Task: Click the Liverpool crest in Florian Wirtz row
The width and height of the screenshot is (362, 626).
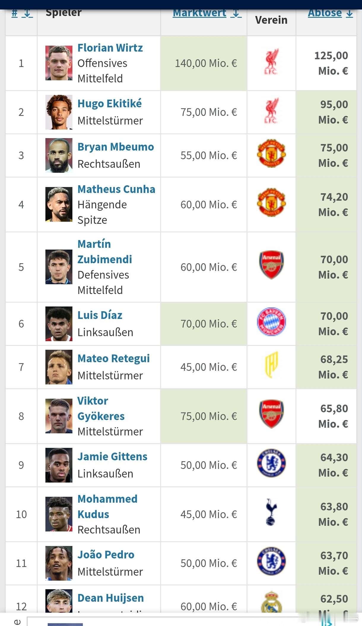Action: tap(271, 62)
